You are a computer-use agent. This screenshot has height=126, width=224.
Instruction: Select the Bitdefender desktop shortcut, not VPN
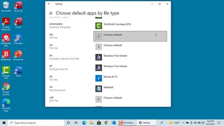tap(6, 55)
